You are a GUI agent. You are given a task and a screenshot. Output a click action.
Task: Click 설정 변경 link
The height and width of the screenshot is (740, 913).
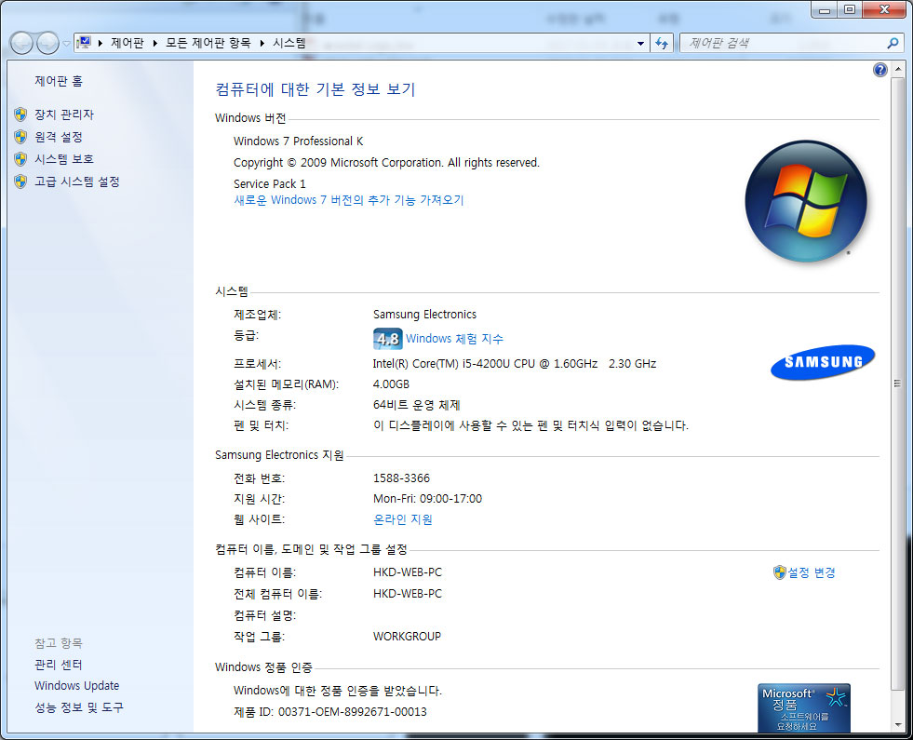[x=812, y=572]
